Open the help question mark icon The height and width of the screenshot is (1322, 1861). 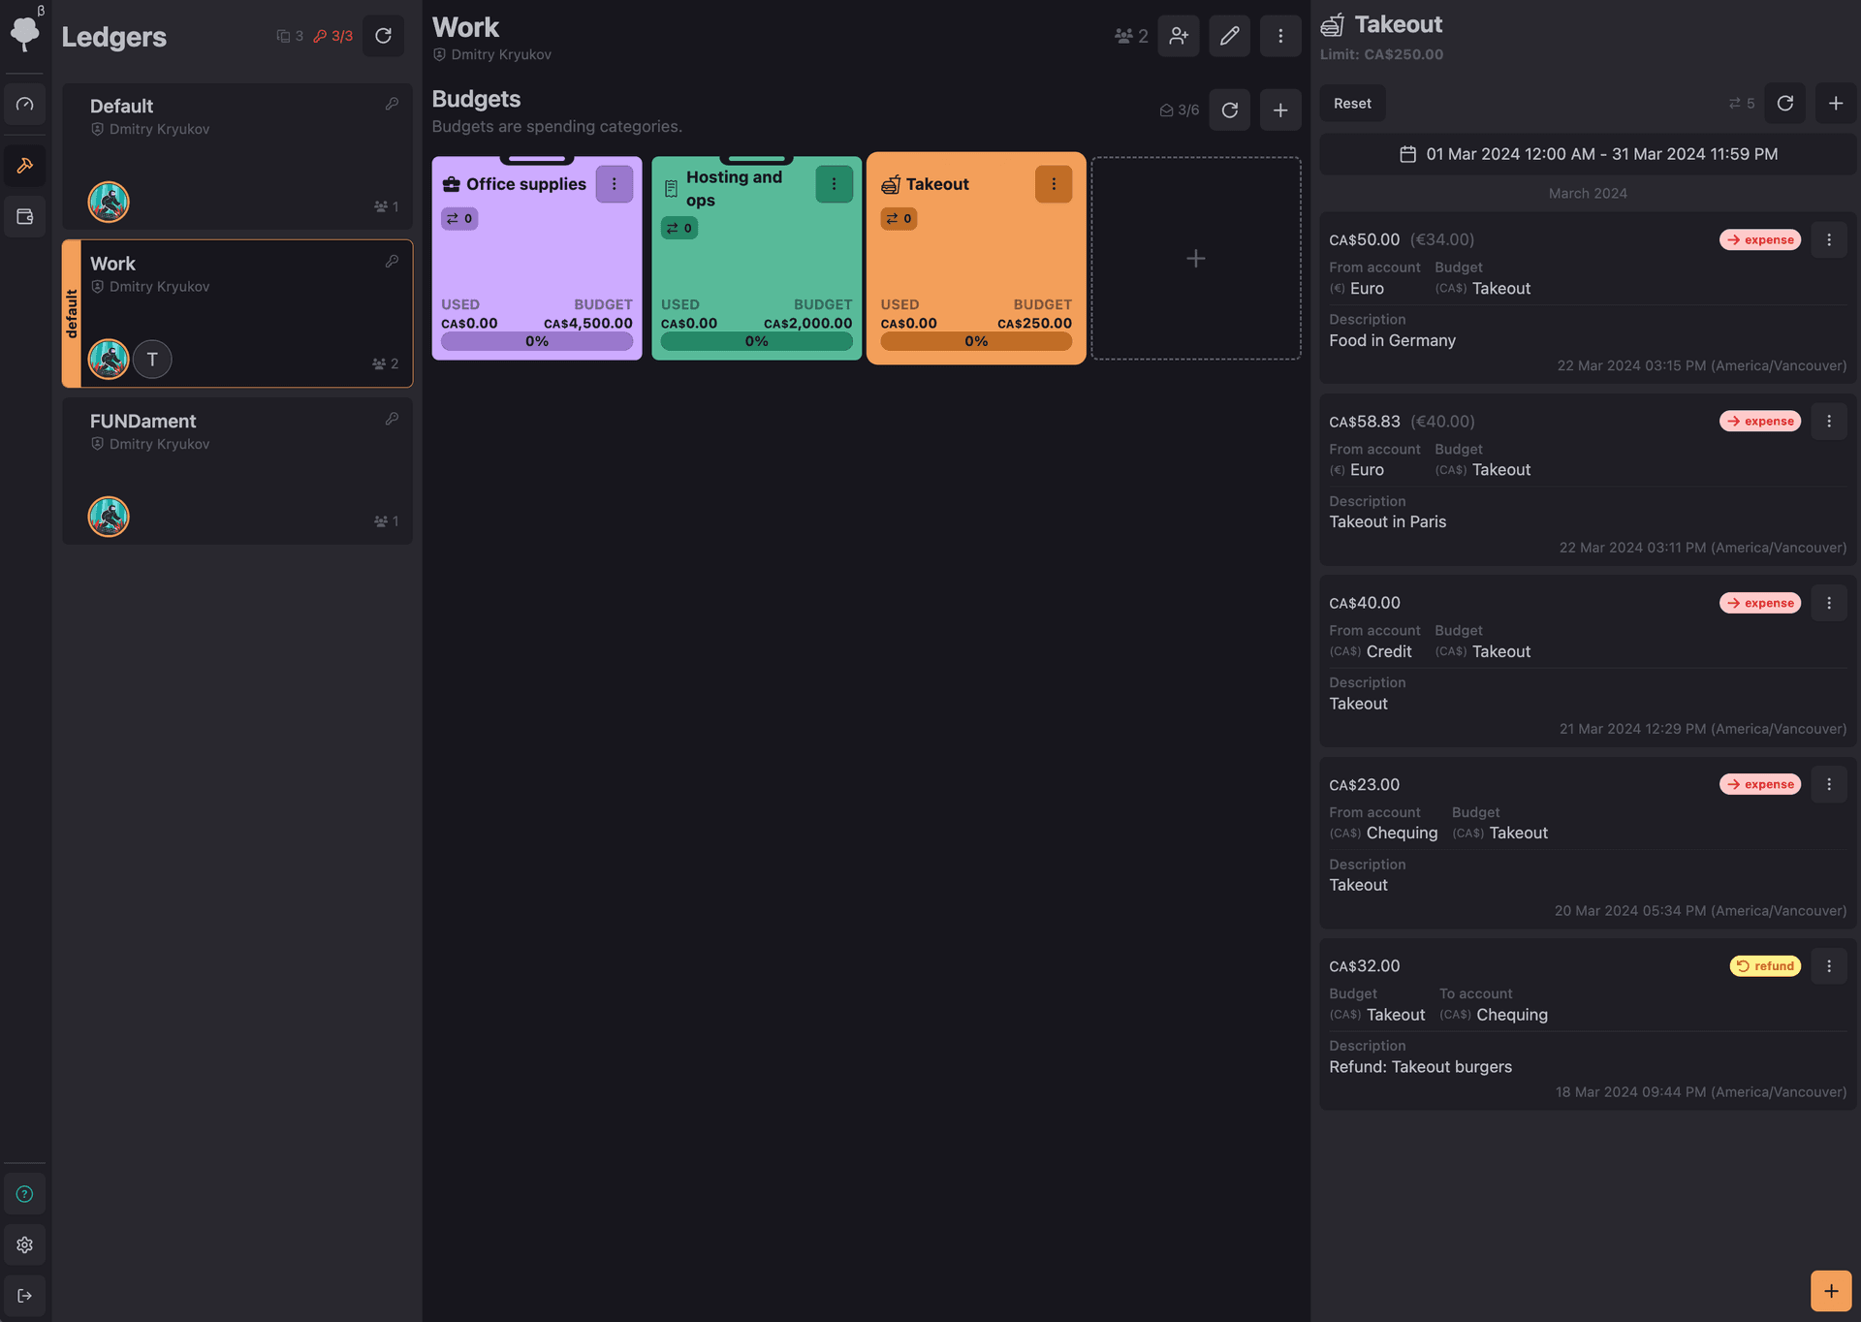point(25,1194)
